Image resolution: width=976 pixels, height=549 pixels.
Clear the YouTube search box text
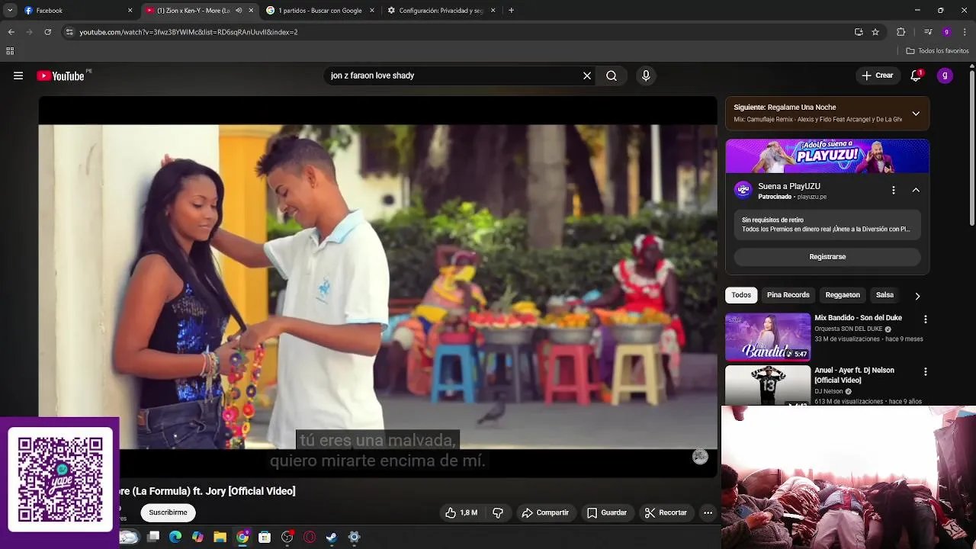(587, 75)
